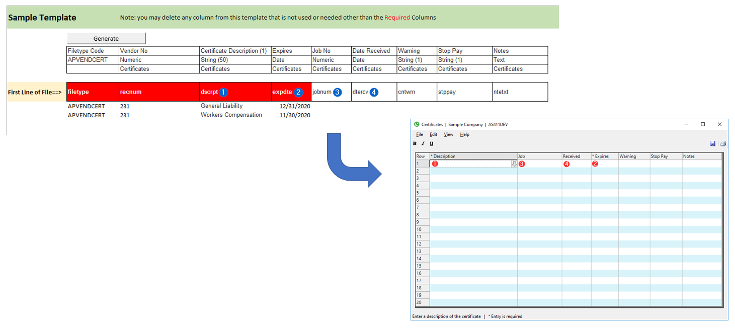Viewport: 735px width, 328px height.
Task: Open the Edit menu
Action: 433,134
